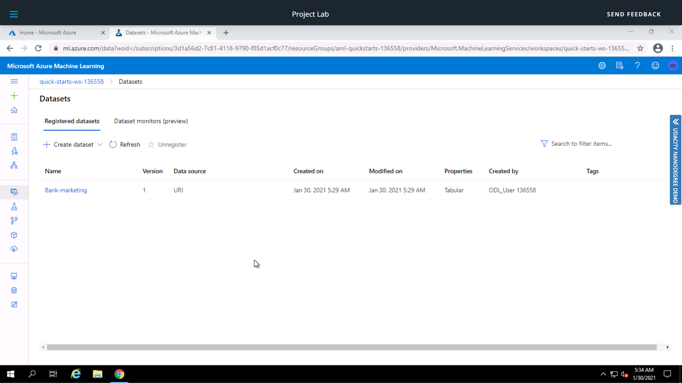This screenshot has width=682, height=383.
Task: Switch to the Dataset monitors (preview) tab
Action: (151, 121)
